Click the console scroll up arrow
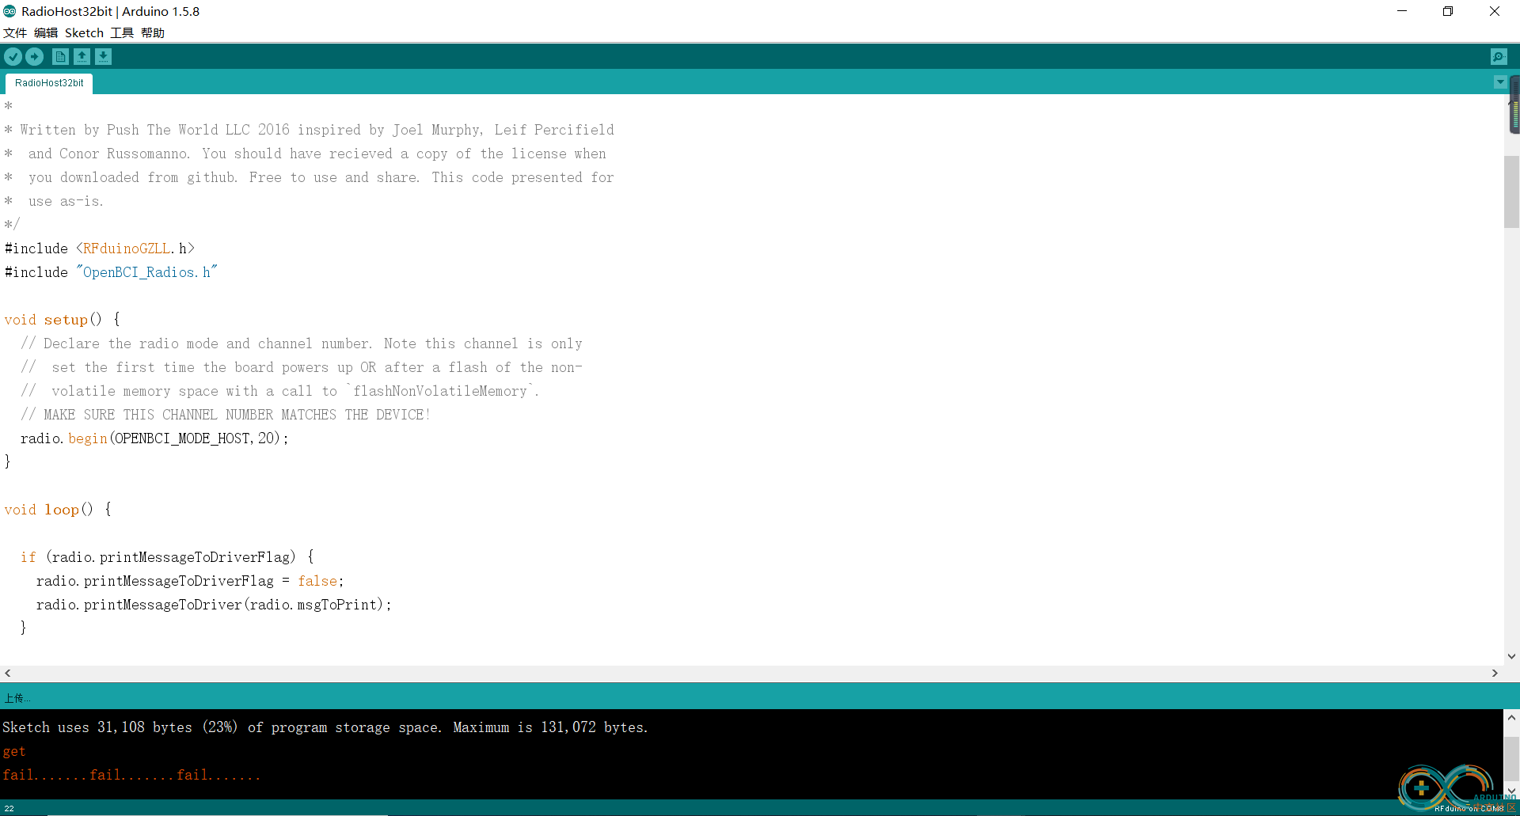Viewport: 1520px width, 816px height. [1511, 718]
